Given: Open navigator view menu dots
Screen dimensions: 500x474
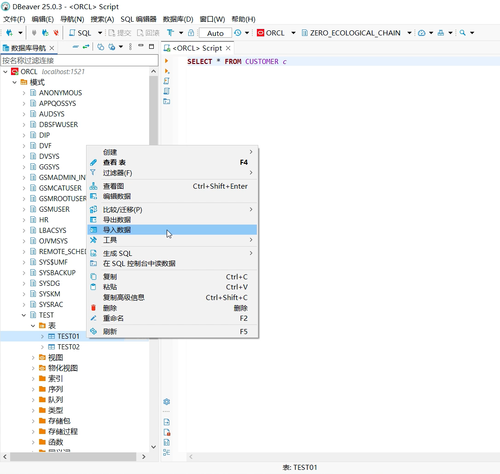Looking at the screenshot, I should pos(130,47).
